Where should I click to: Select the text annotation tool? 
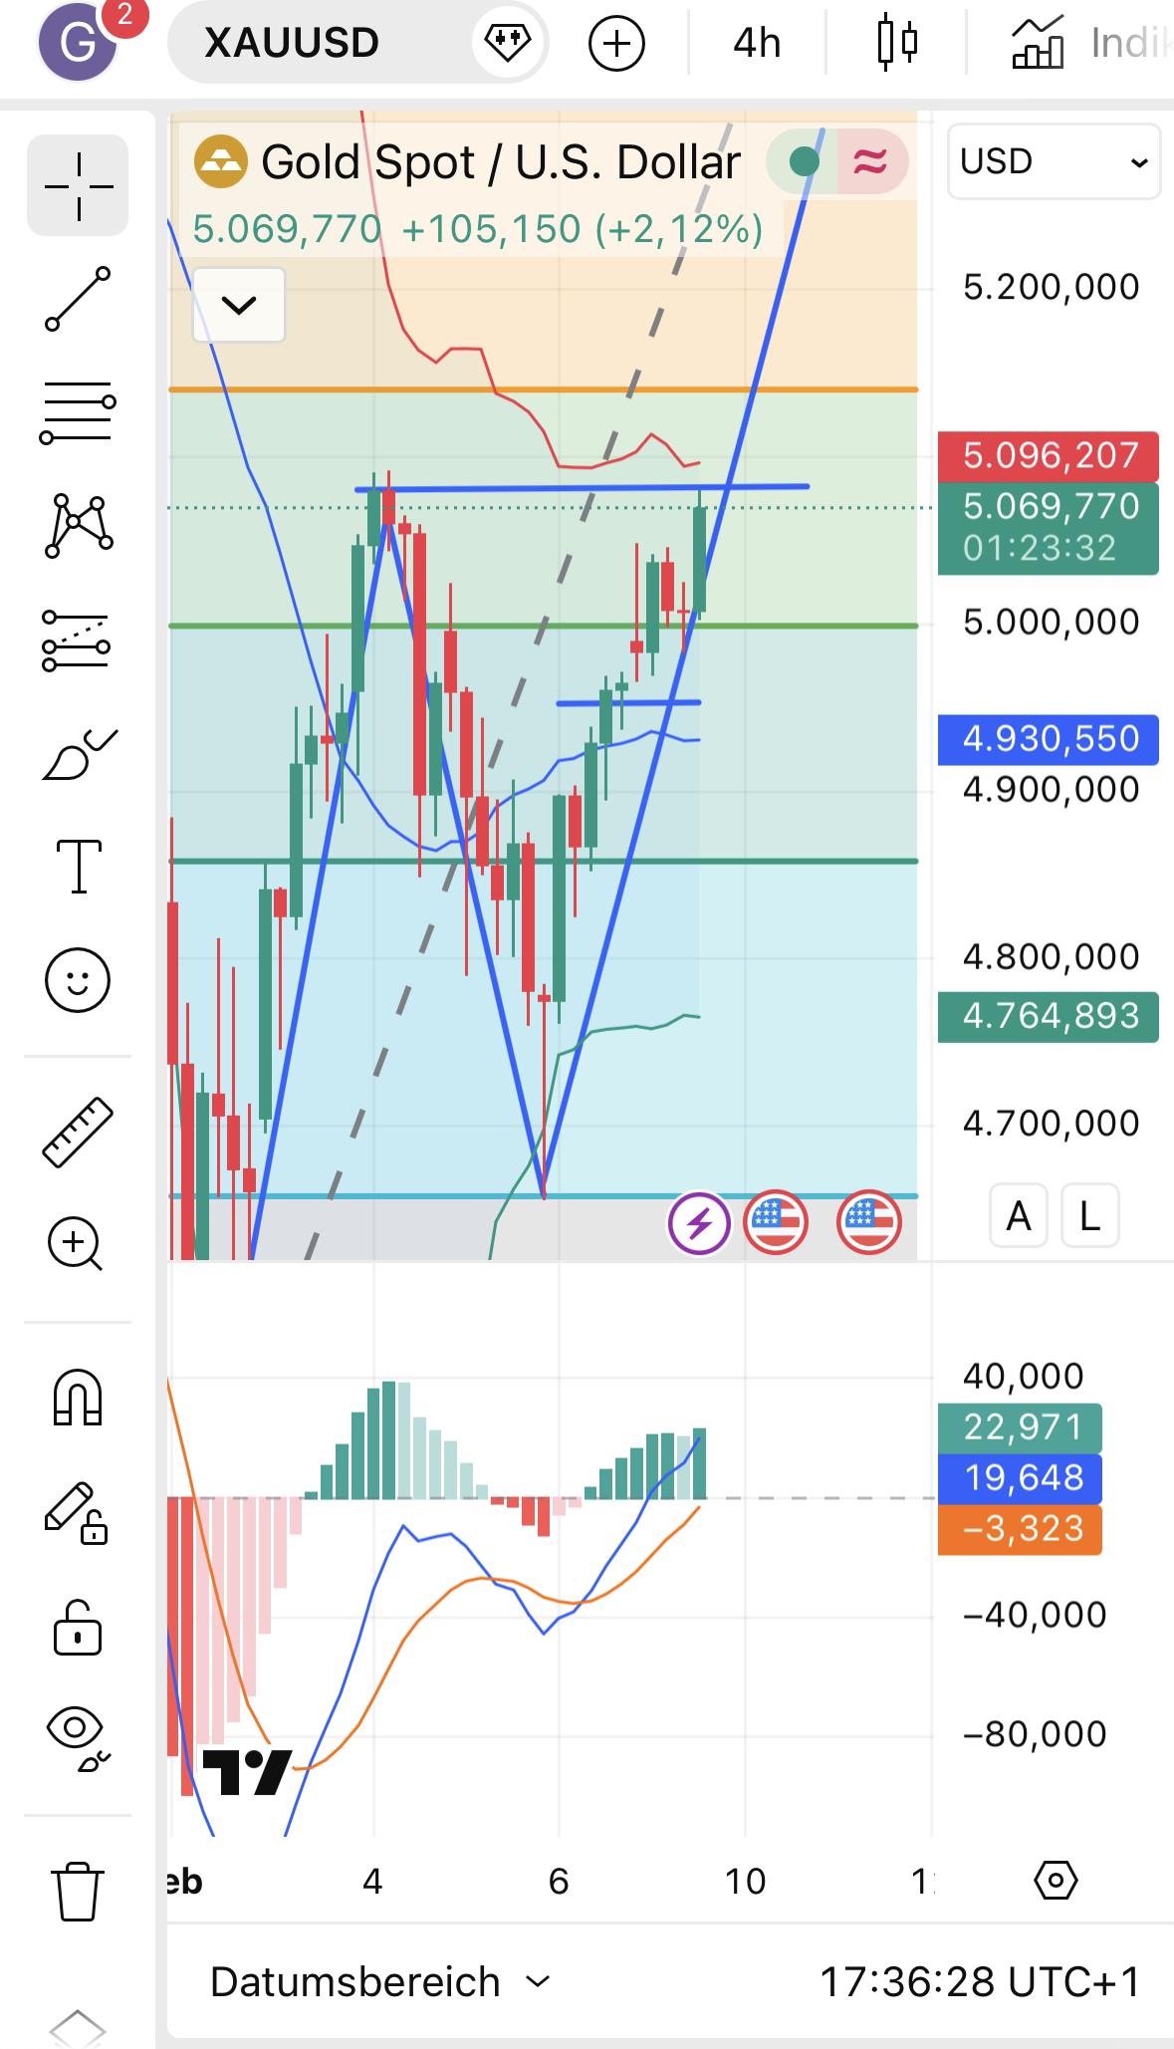pos(78,867)
